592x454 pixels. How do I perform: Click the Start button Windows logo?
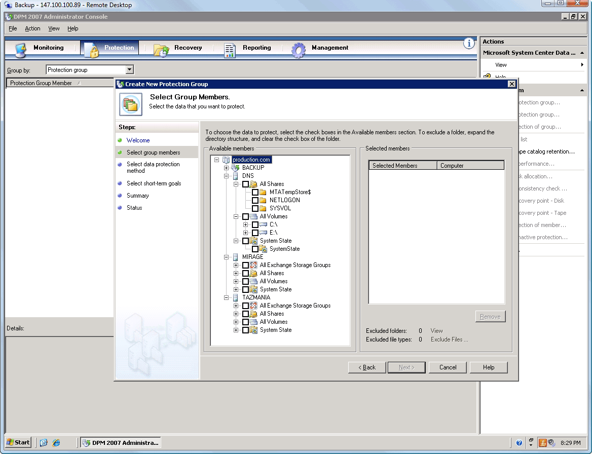(x=10, y=442)
